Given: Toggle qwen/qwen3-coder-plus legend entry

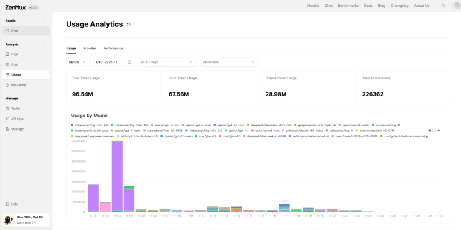Looking at the screenshot, I should [x=90, y=131].
